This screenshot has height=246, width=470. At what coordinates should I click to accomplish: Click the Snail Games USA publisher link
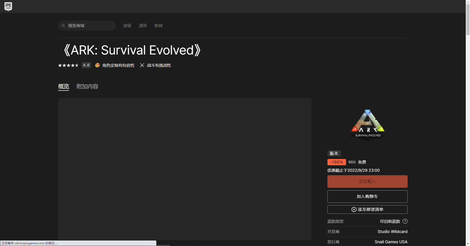[391, 242]
